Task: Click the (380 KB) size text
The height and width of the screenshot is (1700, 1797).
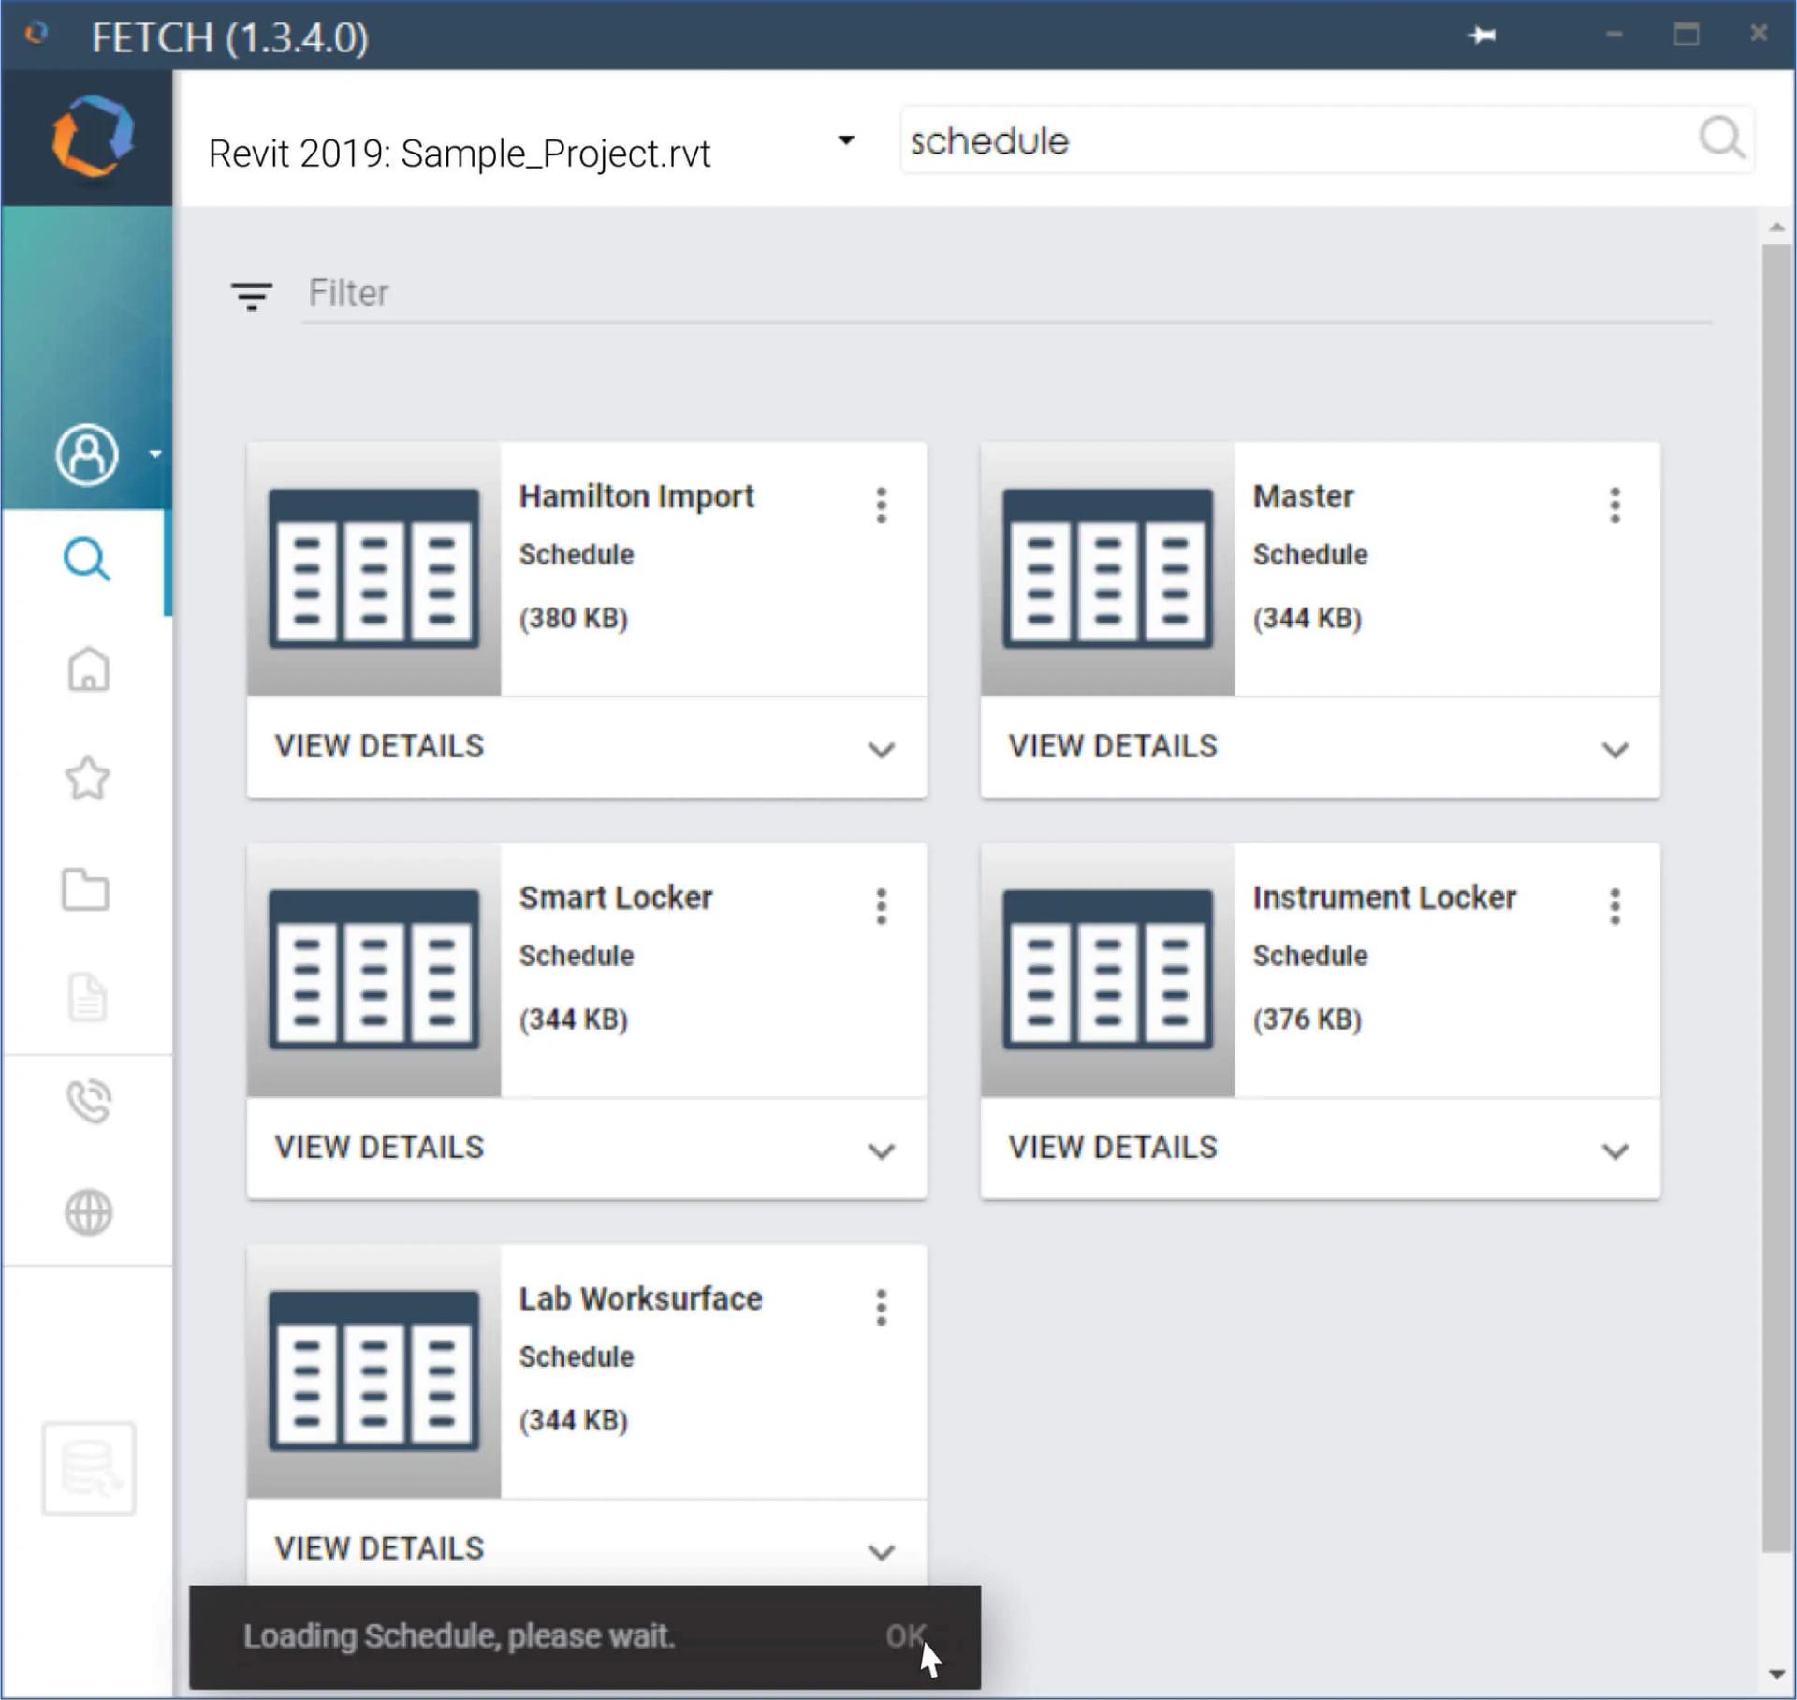Action: coord(573,618)
